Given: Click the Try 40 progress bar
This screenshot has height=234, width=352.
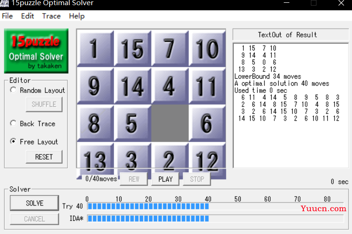Looking at the screenshot, I should click(x=215, y=206).
